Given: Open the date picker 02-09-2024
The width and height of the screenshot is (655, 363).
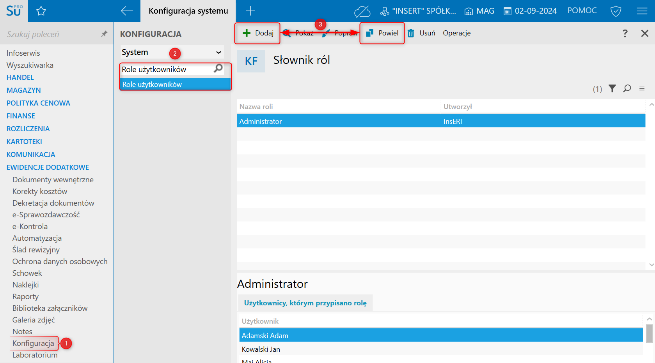Looking at the screenshot, I should (530, 11).
